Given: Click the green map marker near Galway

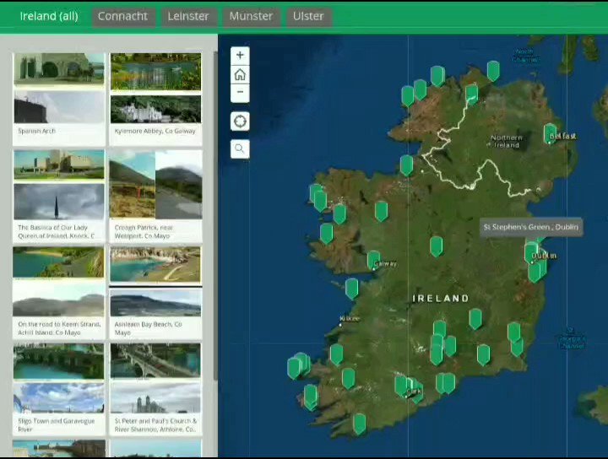Looking at the screenshot, I should 373,259.
